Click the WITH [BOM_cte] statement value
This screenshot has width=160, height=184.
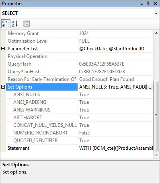click(x=116, y=148)
